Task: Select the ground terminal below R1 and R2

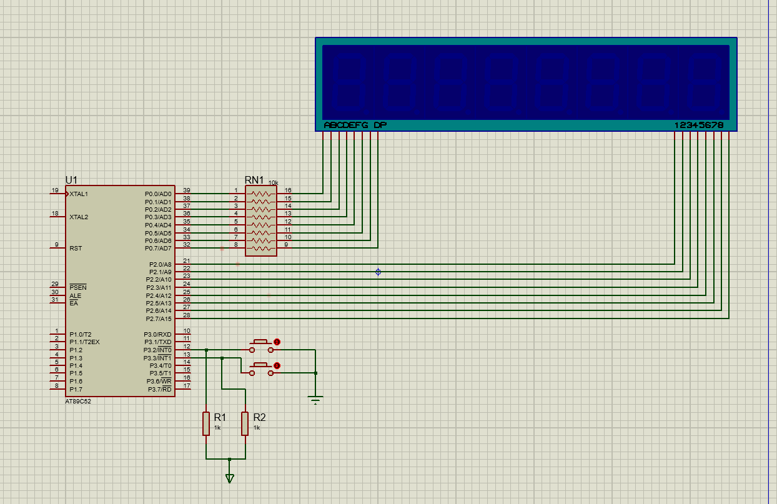Action: click(x=230, y=478)
